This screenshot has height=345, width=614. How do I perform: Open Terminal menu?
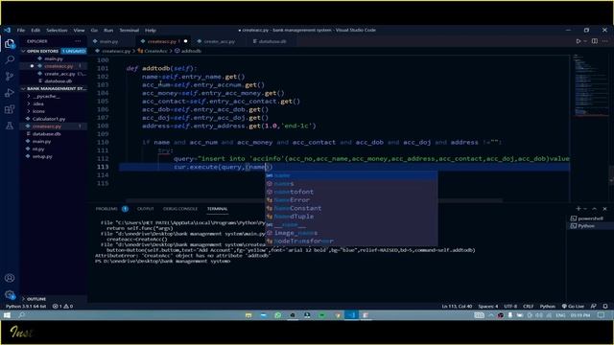click(129, 30)
